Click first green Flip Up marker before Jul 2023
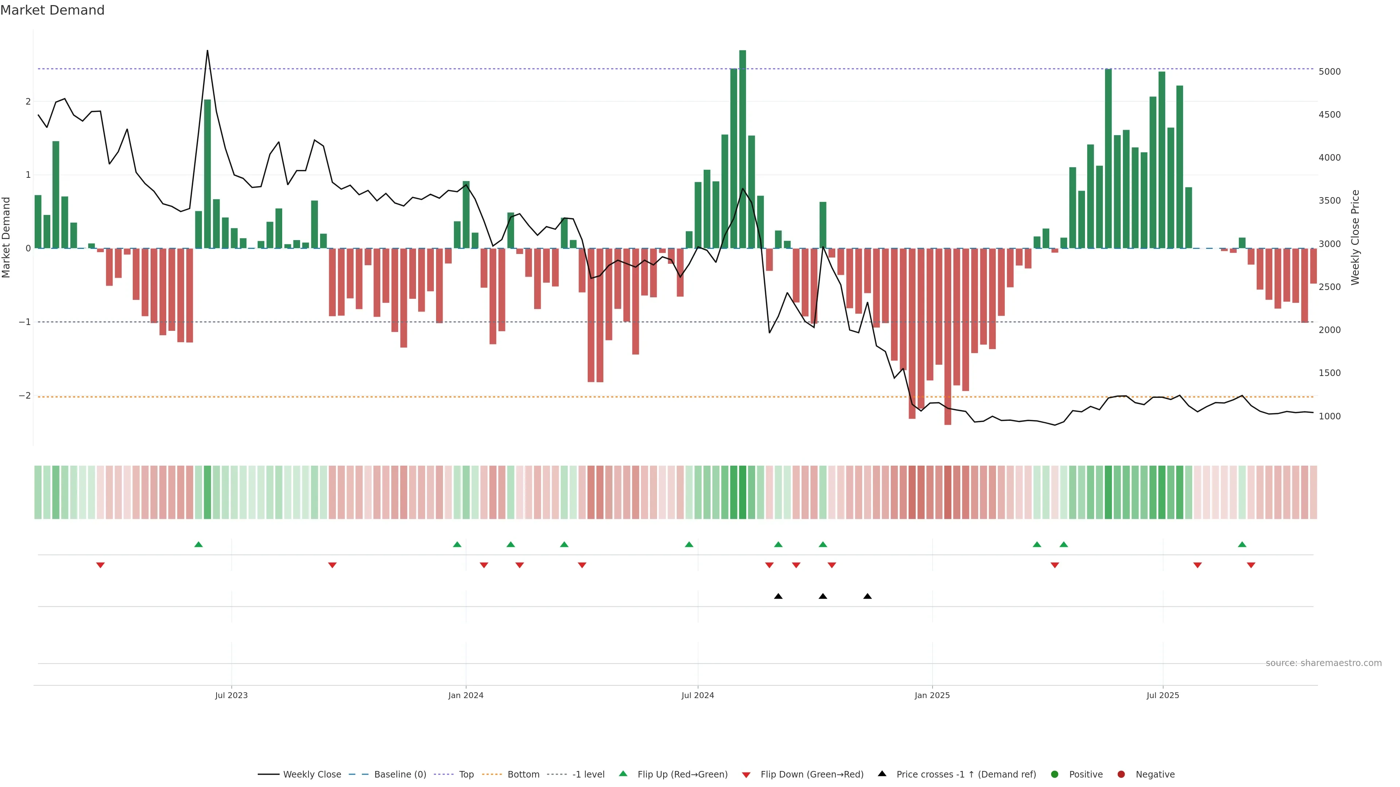 coord(198,545)
